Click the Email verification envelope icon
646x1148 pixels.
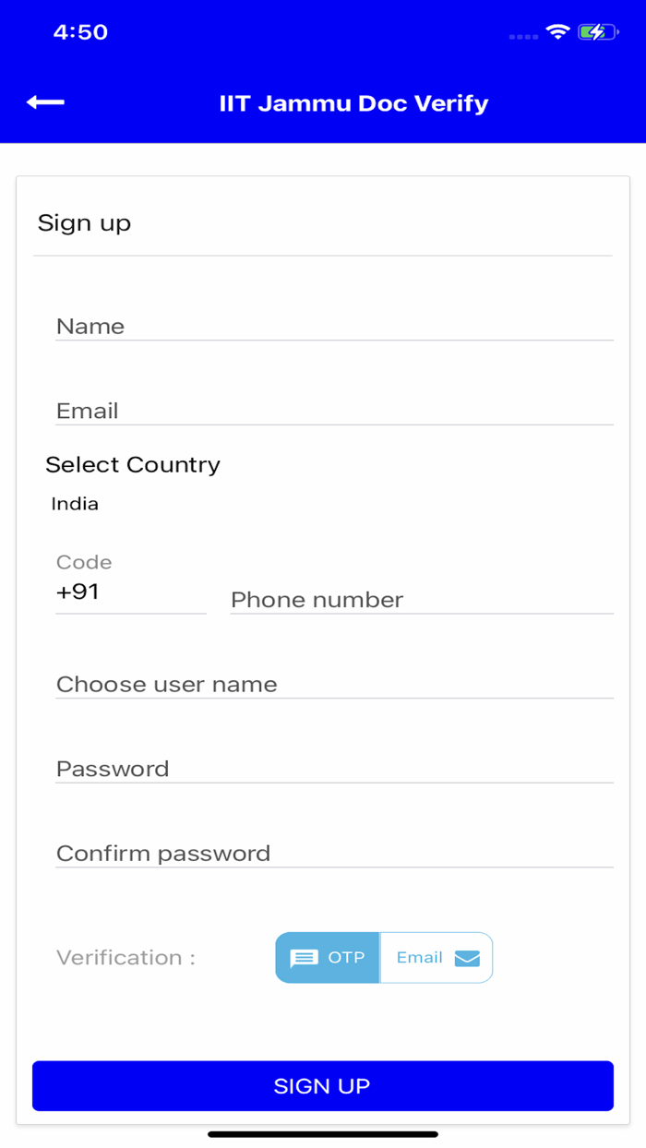tap(467, 958)
